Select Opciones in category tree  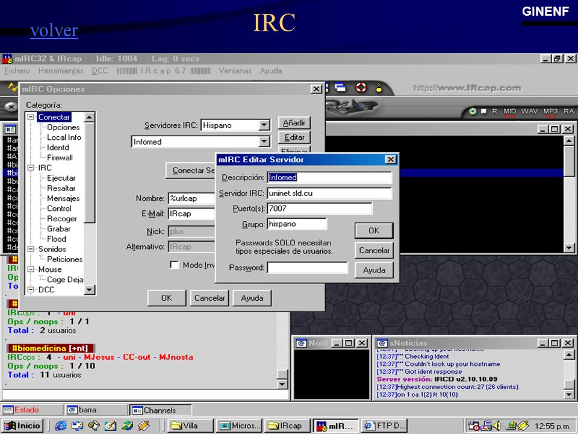pos(63,127)
